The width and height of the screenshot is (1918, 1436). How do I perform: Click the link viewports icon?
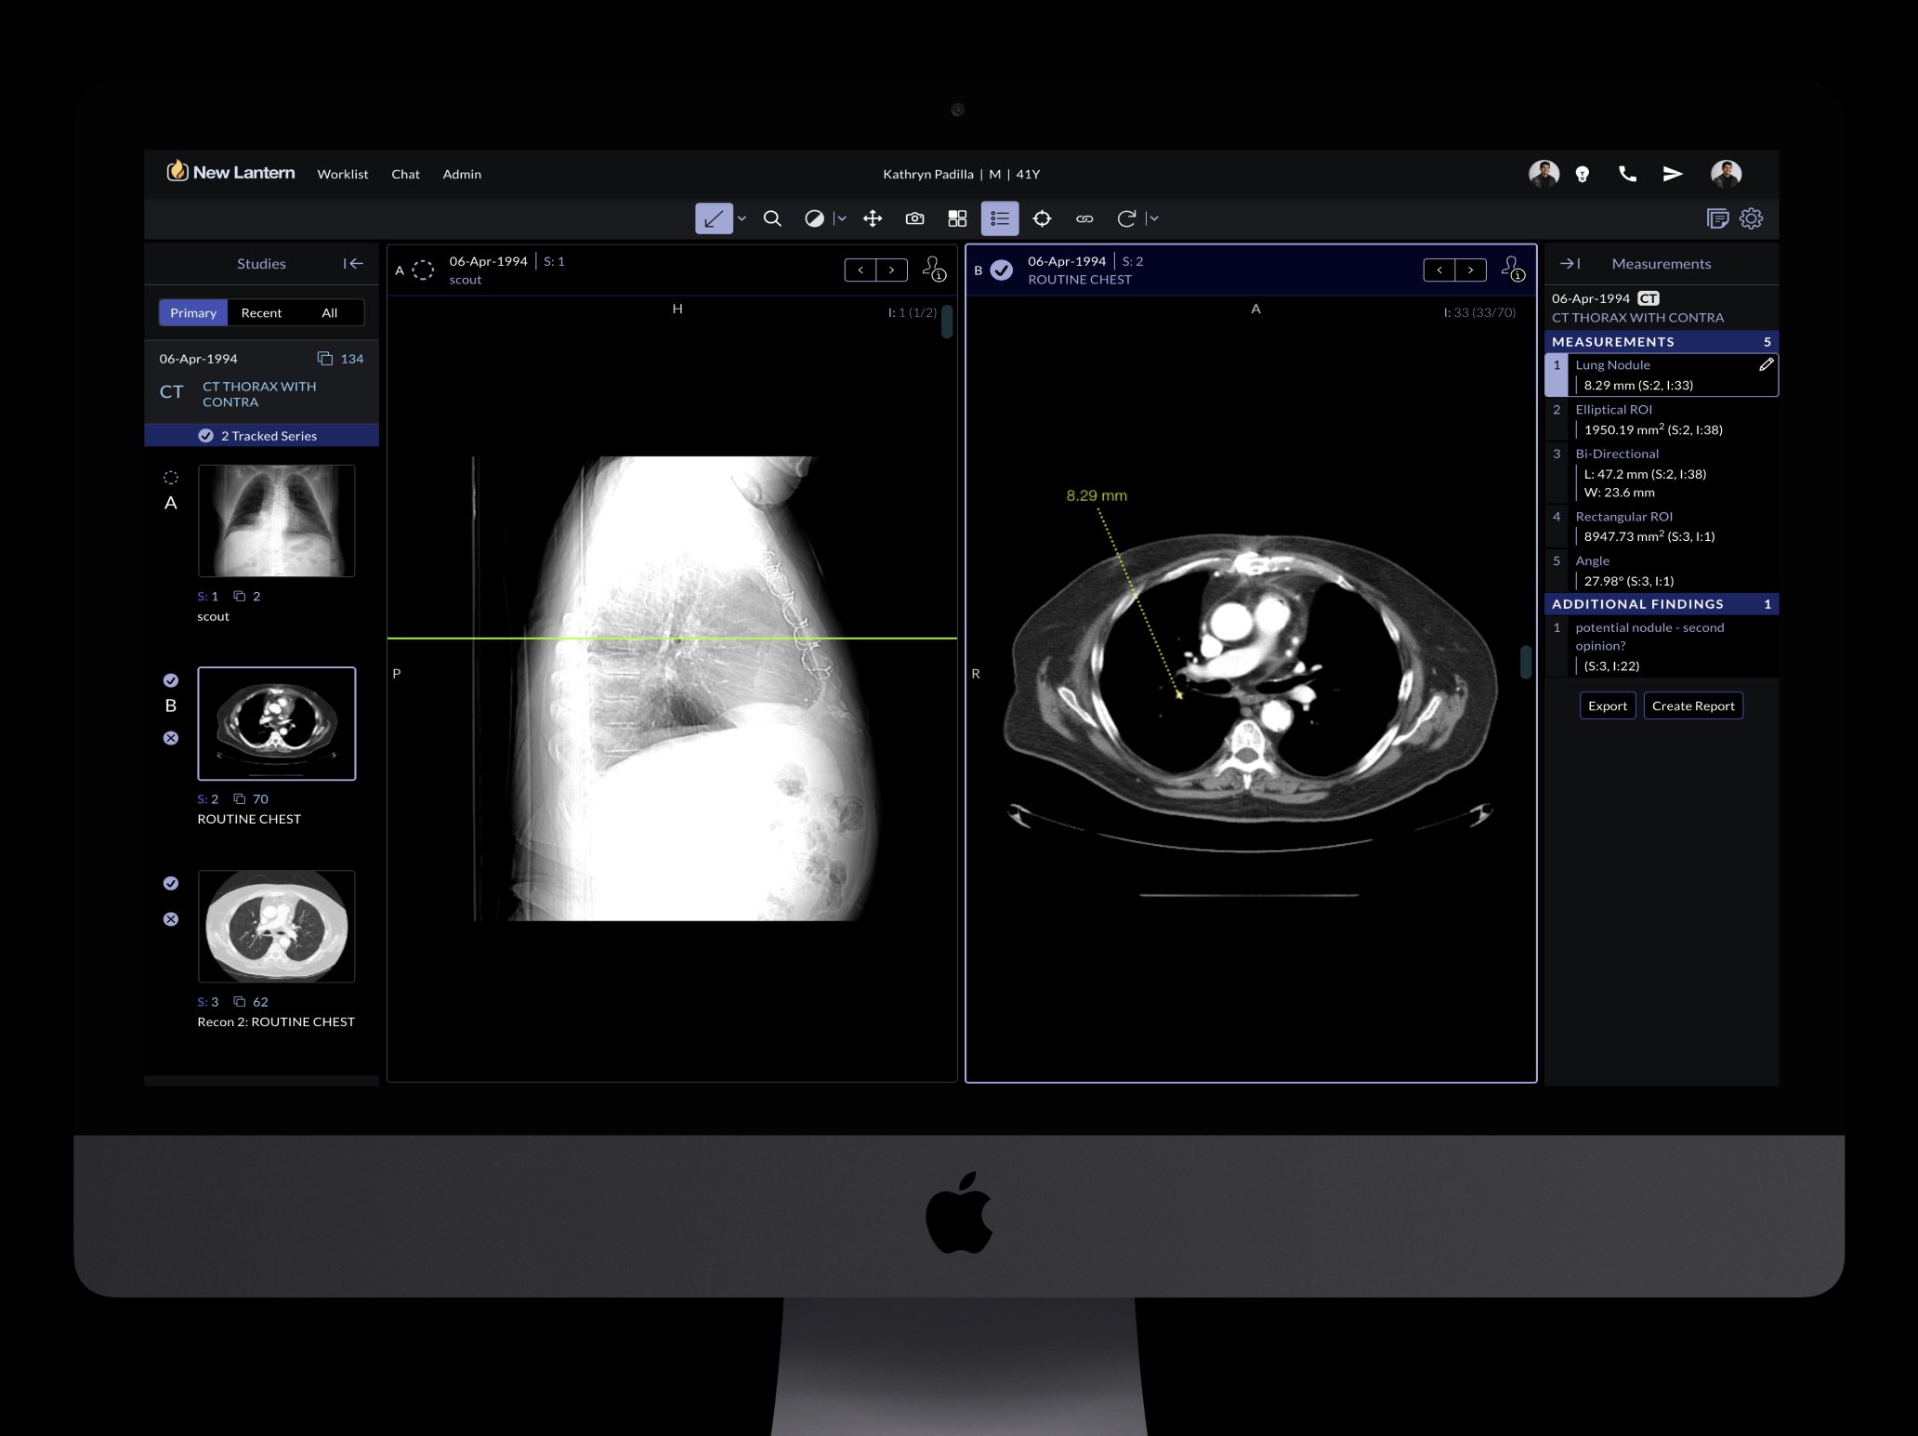tap(1084, 218)
